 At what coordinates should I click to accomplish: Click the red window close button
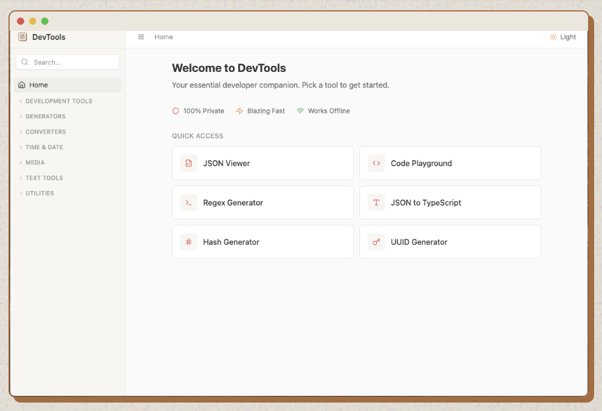pyautogui.click(x=21, y=21)
